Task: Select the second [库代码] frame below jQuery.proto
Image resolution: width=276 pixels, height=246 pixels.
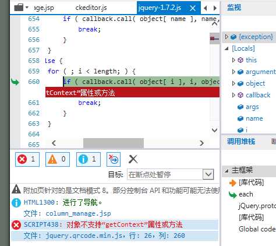Action: click(251, 217)
